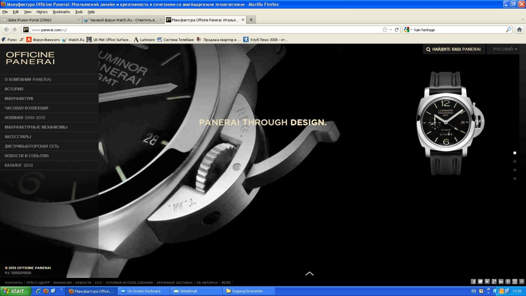The height and width of the screenshot is (296, 526).
Task: Select the third slide indicator dot
Action: (514, 170)
